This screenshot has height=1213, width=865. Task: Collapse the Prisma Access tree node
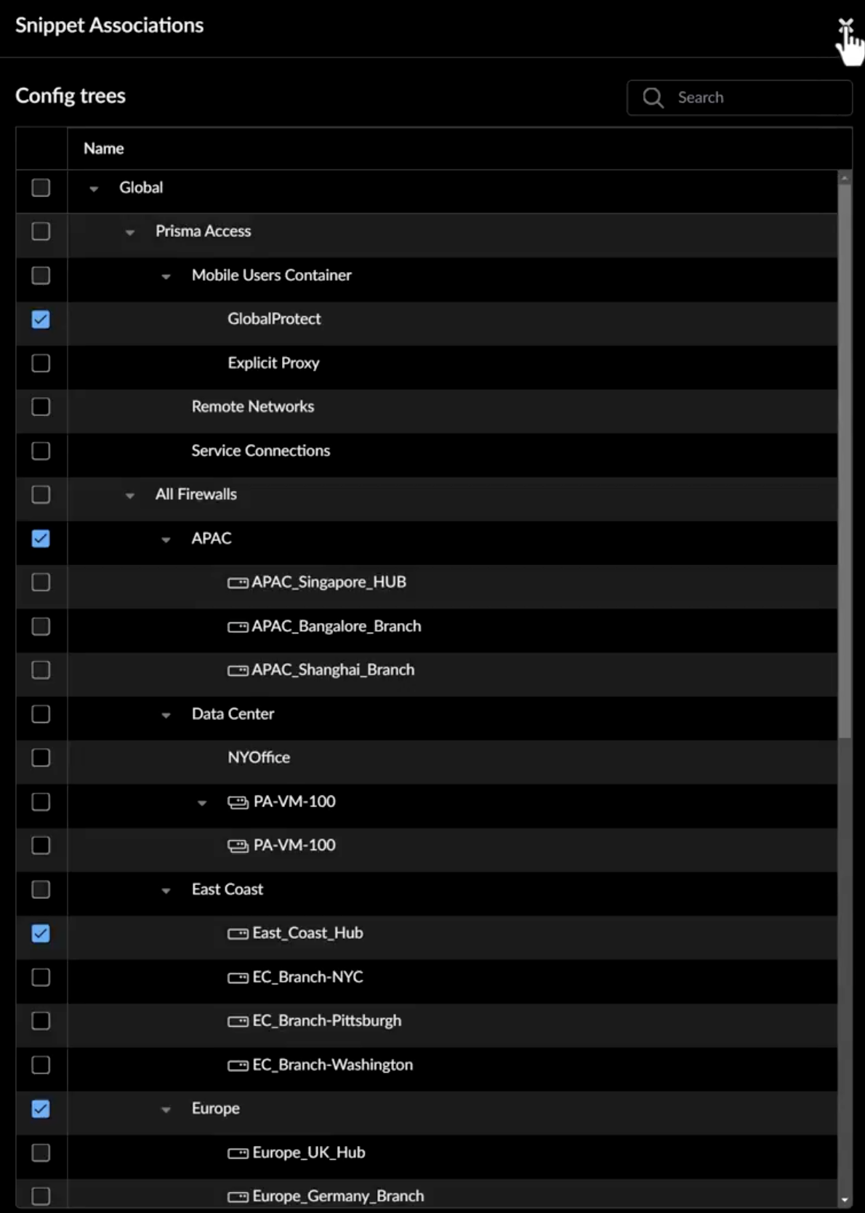[130, 233]
